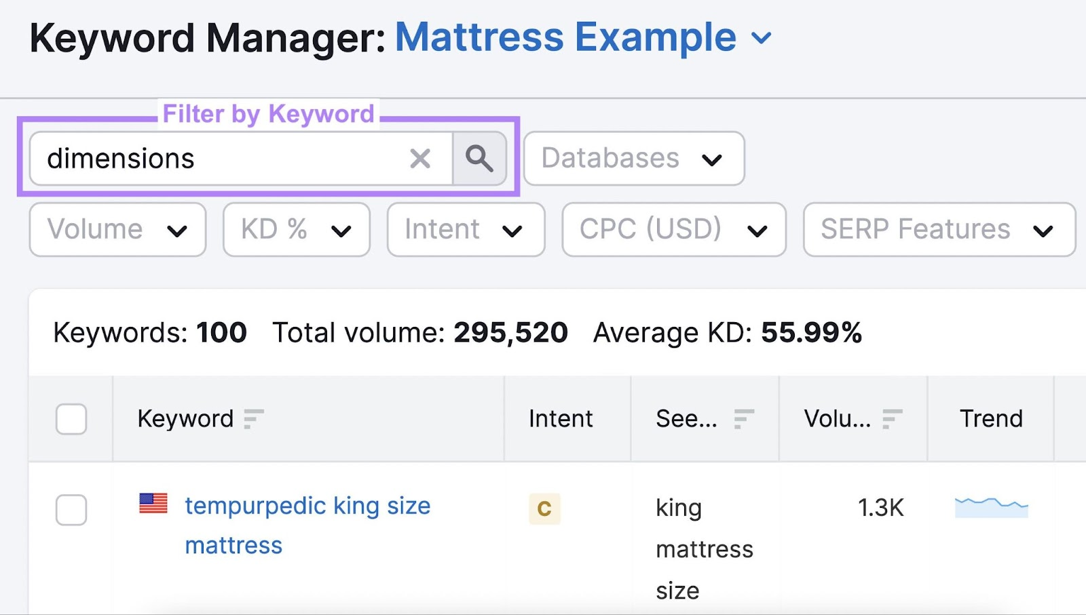This screenshot has width=1086, height=615.
Task: Click the commercial intent badge for the keyword
Action: tap(542, 509)
